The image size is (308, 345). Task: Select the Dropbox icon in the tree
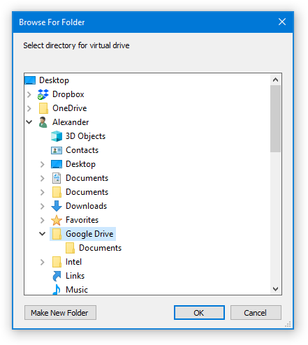tap(43, 94)
